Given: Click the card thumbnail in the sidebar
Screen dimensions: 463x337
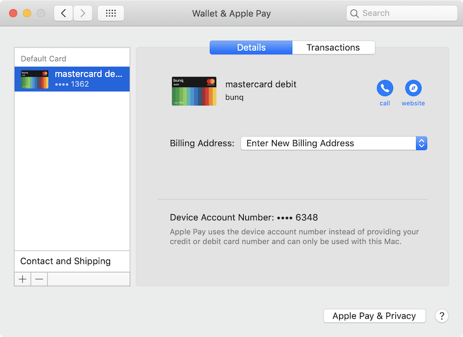Looking at the screenshot, I should point(35,79).
